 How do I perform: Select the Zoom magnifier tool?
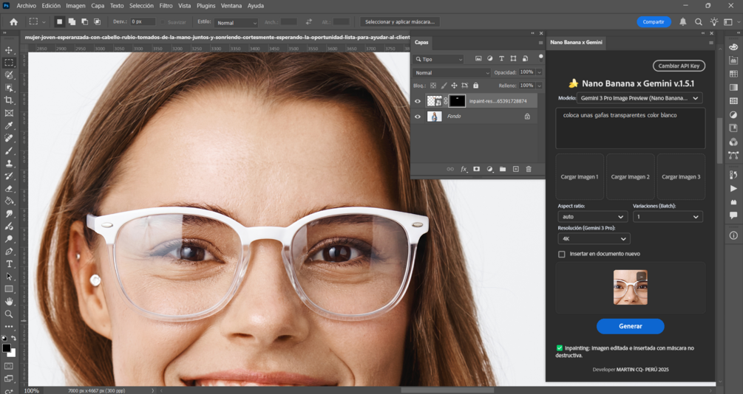(x=9, y=314)
